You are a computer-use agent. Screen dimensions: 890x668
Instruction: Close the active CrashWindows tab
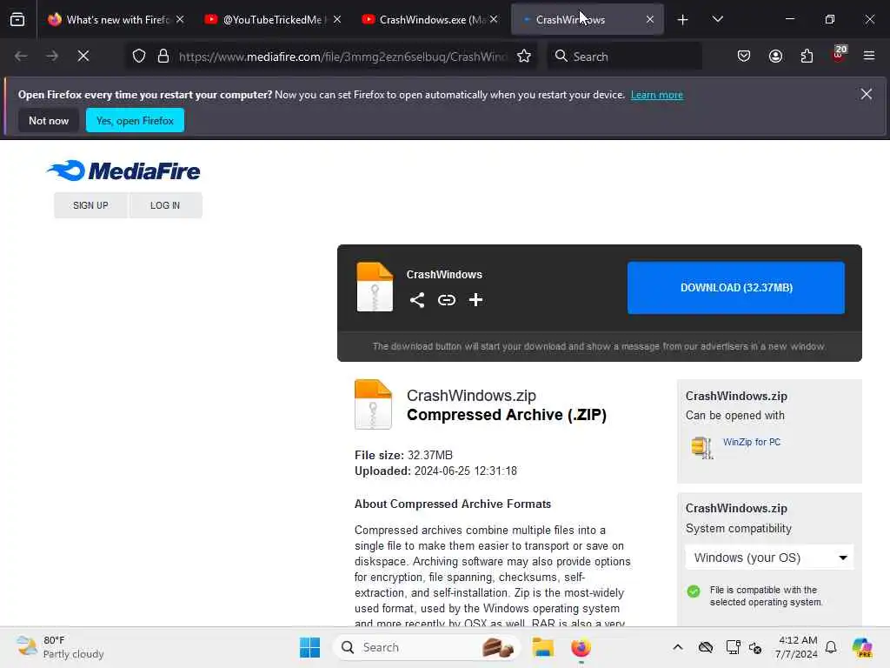point(650,19)
